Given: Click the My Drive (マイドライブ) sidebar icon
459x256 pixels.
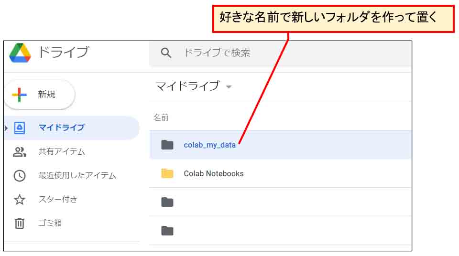Looking at the screenshot, I should [20, 128].
